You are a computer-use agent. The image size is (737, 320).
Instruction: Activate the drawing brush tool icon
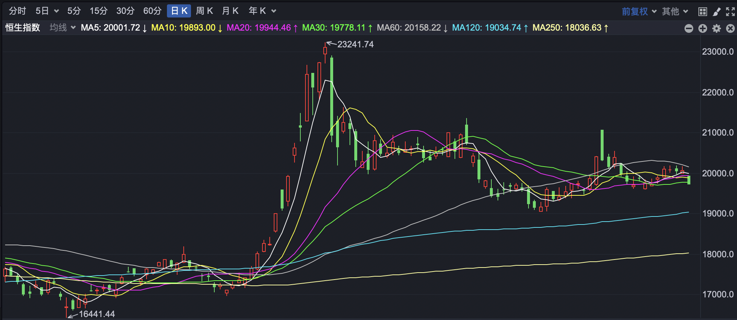[x=717, y=12]
